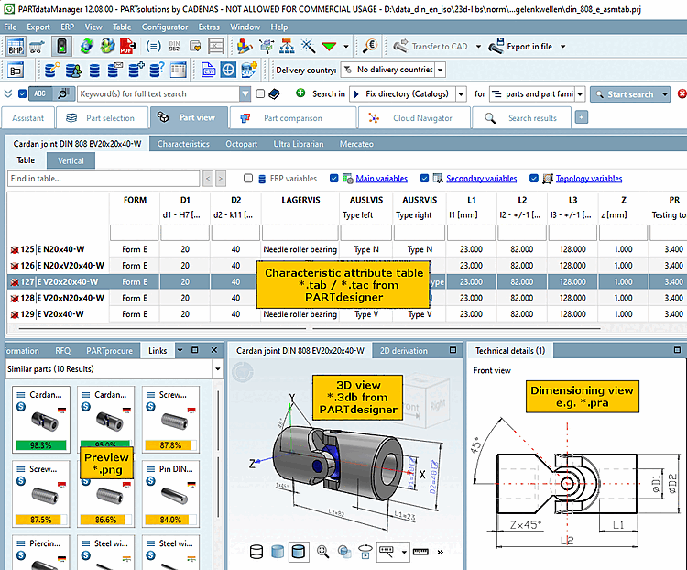Switch to the Part comparison tab
The height and width of the screenshot is (570, 687).
coord(292,118)
